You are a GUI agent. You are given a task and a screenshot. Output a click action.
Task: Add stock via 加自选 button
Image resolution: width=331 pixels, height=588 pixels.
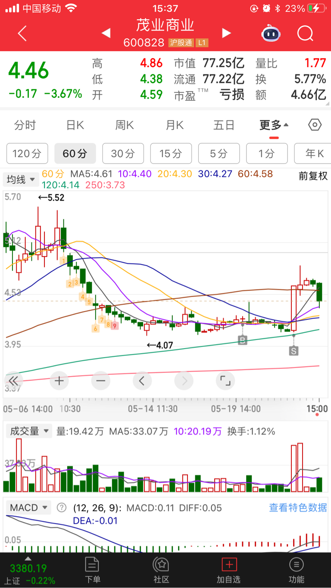point(229,570)
